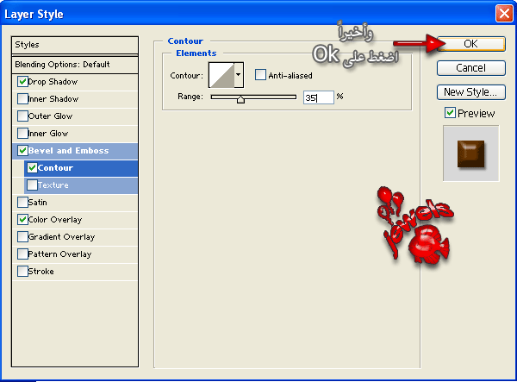Enable the Stroke effect checkbox
This screenshot has width=517, height=382.
[22, 272]
